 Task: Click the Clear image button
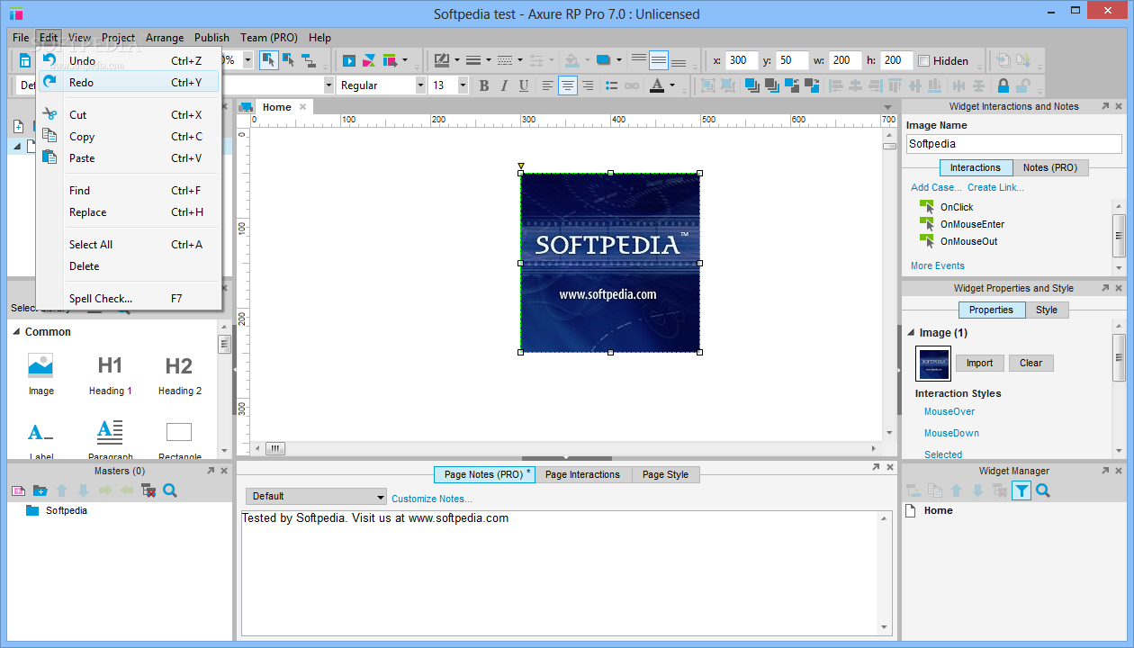tap(1031, 363)
